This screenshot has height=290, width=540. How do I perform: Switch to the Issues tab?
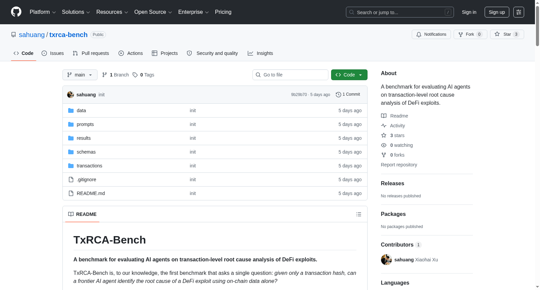pyautogui.click(x=53, y=53)
